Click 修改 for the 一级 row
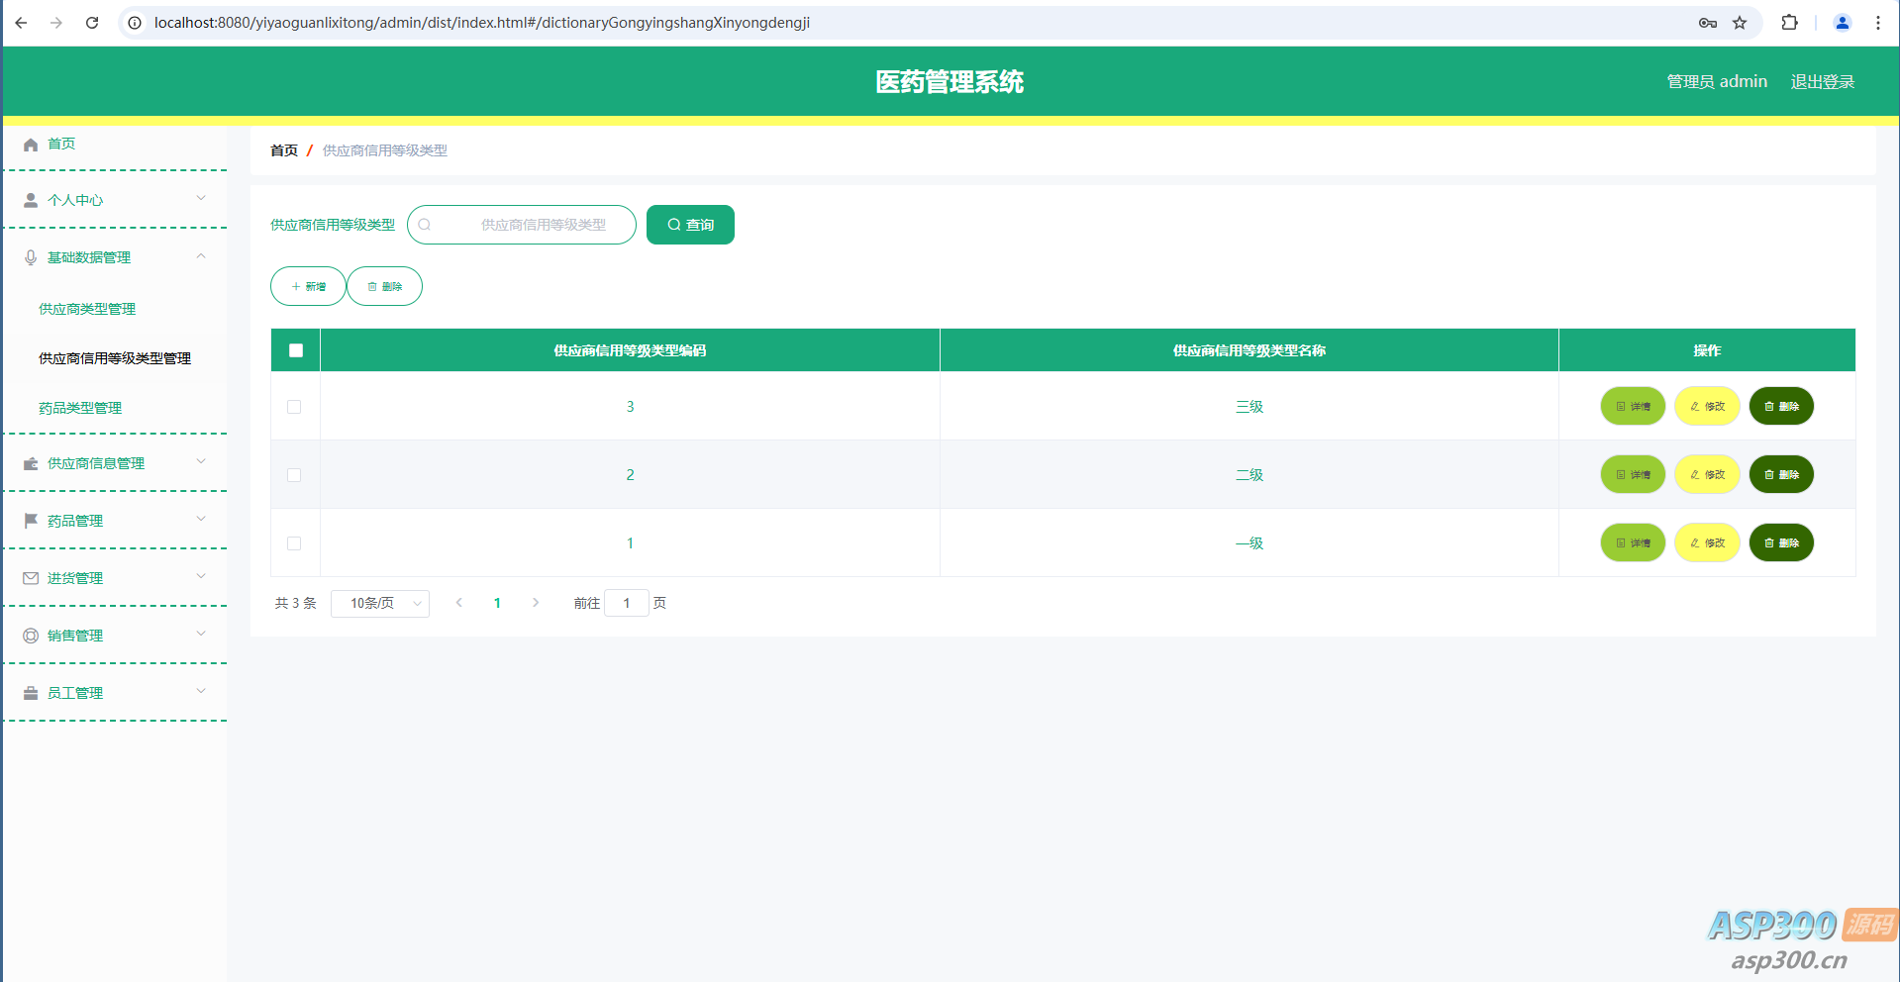 pos(1707,542)
